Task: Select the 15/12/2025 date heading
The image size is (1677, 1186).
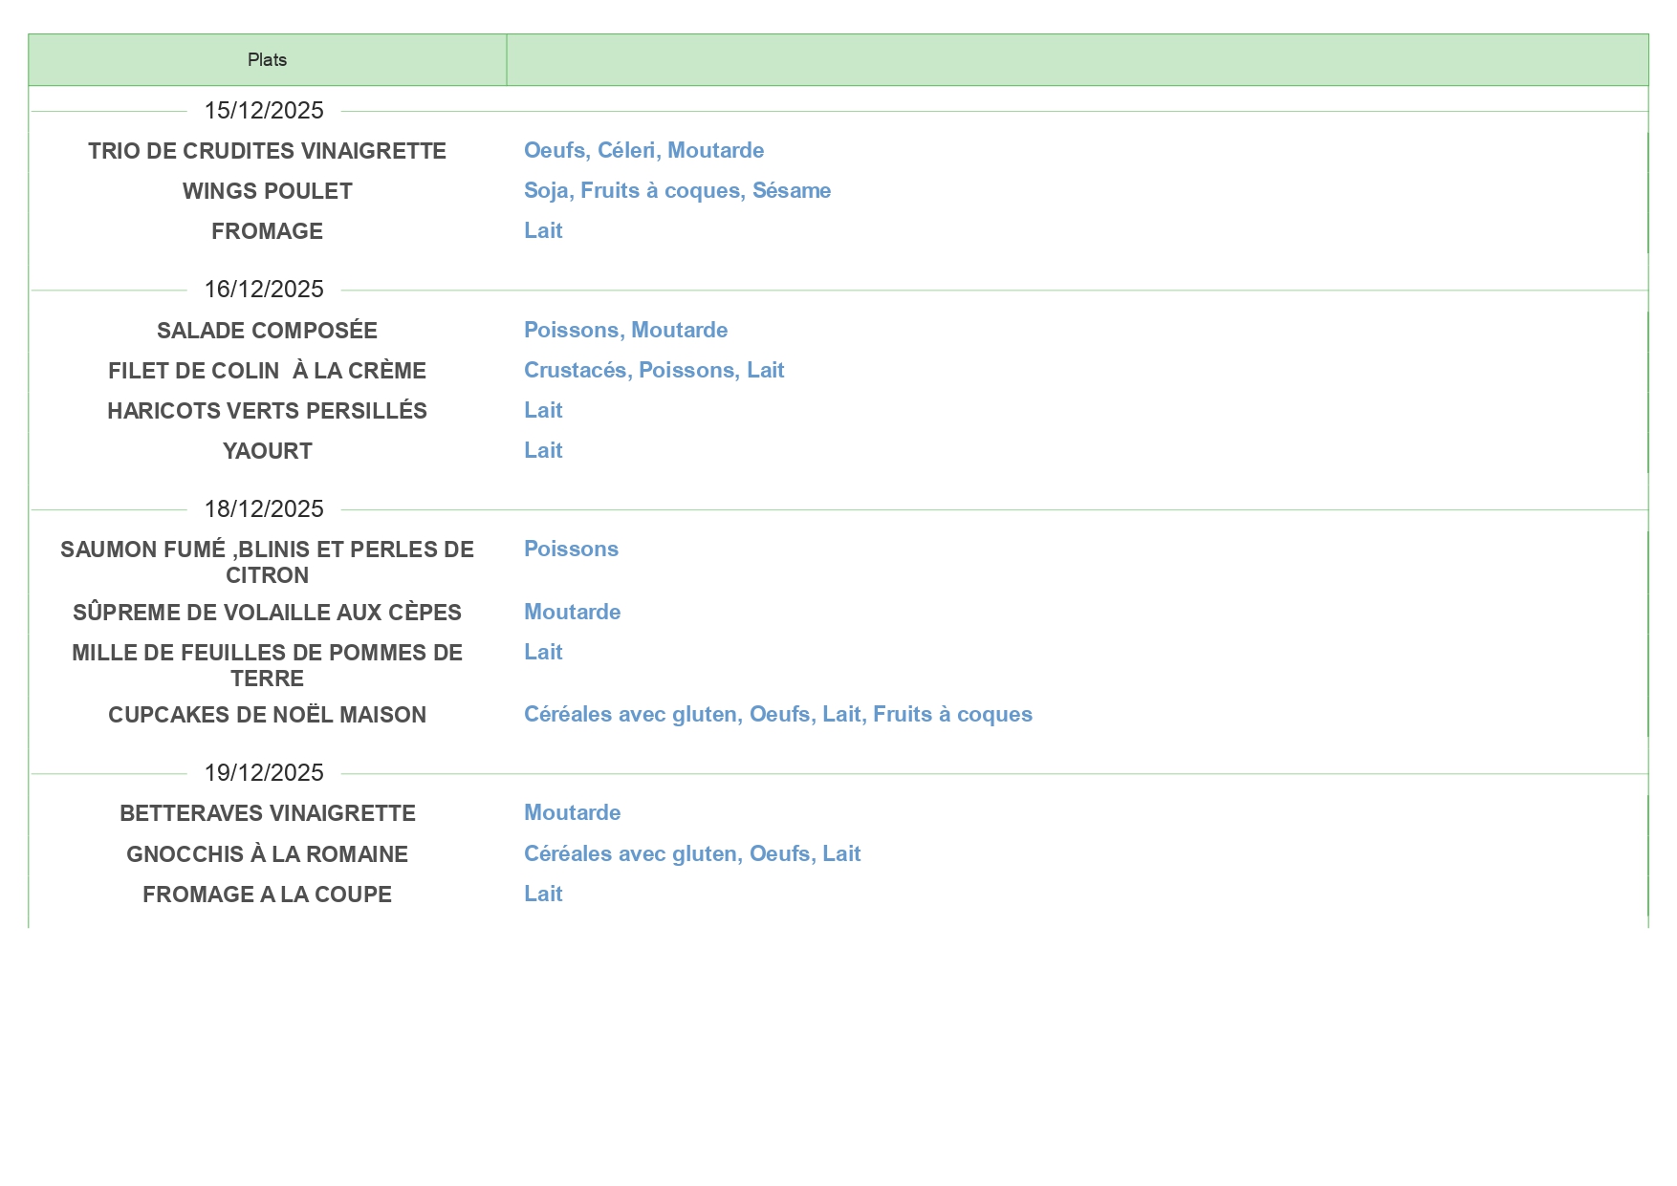Action: pyautogui.click(x=264, y=111)
